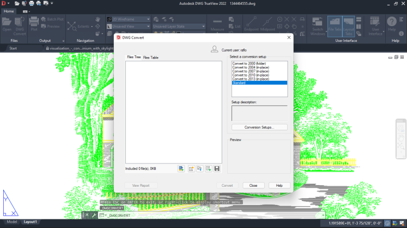The width and height of the screenshot is (407, 228).
Task: Switch to the Start file tab
Action: [13, 48]
